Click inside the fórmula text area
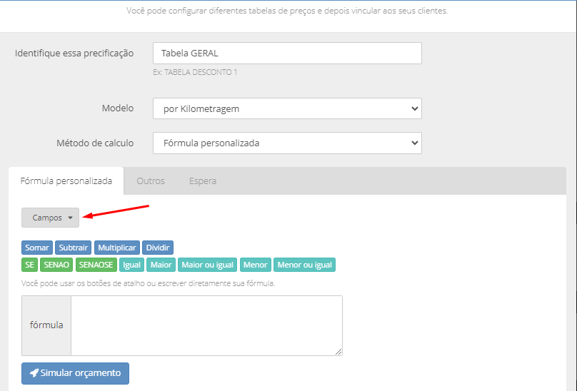This screenshot has height=391, width=577. (206, 325)
